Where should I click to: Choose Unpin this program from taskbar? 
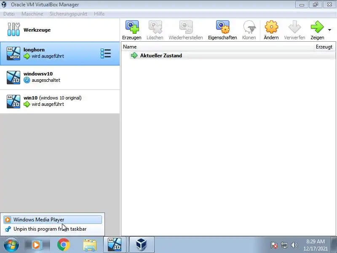pyautogui.click(x=53, y=229)
